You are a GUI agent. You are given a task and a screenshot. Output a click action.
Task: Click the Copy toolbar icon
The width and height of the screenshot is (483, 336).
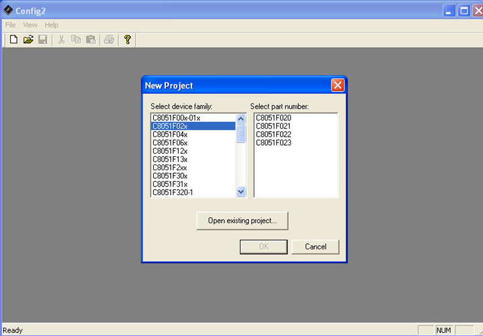click(x=76, y=40)
